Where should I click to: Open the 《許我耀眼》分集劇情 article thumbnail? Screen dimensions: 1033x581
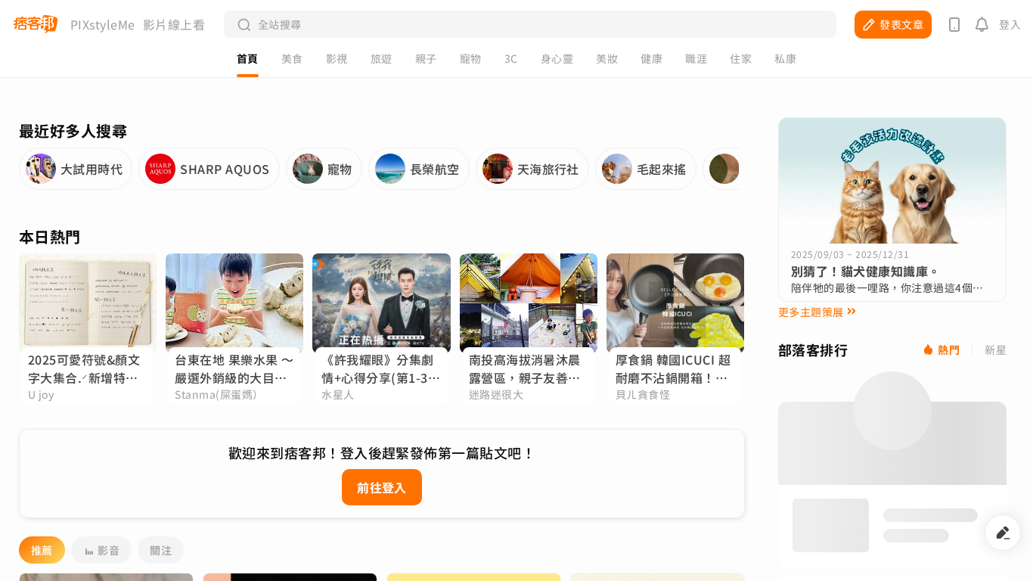pyautogui.click(x=381, y=303)
